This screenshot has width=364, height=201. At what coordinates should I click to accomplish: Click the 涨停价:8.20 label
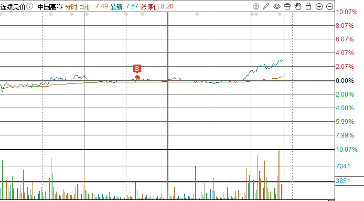(x=157, y=6)
